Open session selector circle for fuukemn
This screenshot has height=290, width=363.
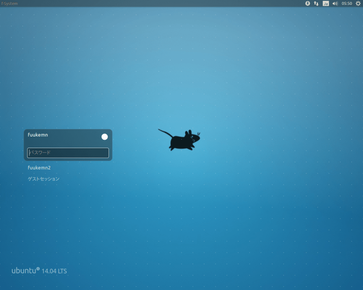pos(105,137)
